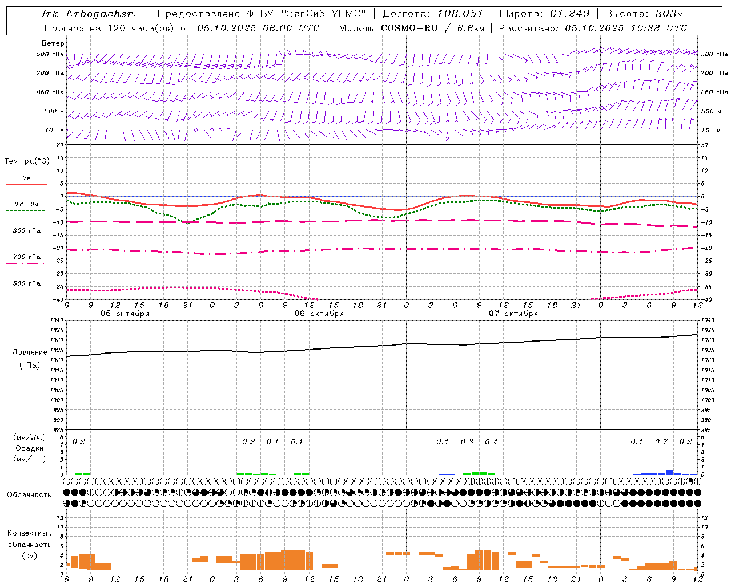
Task: Click the 'Осадки' precipitation label
Action: tap(30, 448)
